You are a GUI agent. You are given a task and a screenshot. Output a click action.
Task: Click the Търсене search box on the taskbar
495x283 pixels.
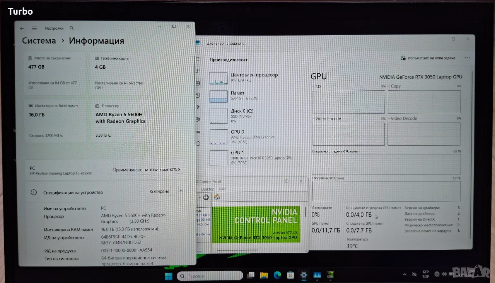click(210, 276)
